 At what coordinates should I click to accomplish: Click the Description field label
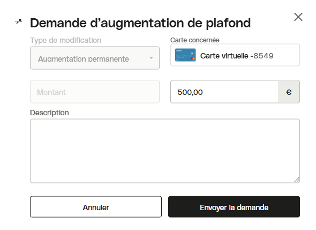pyautogui.click(x=49, y=113)
